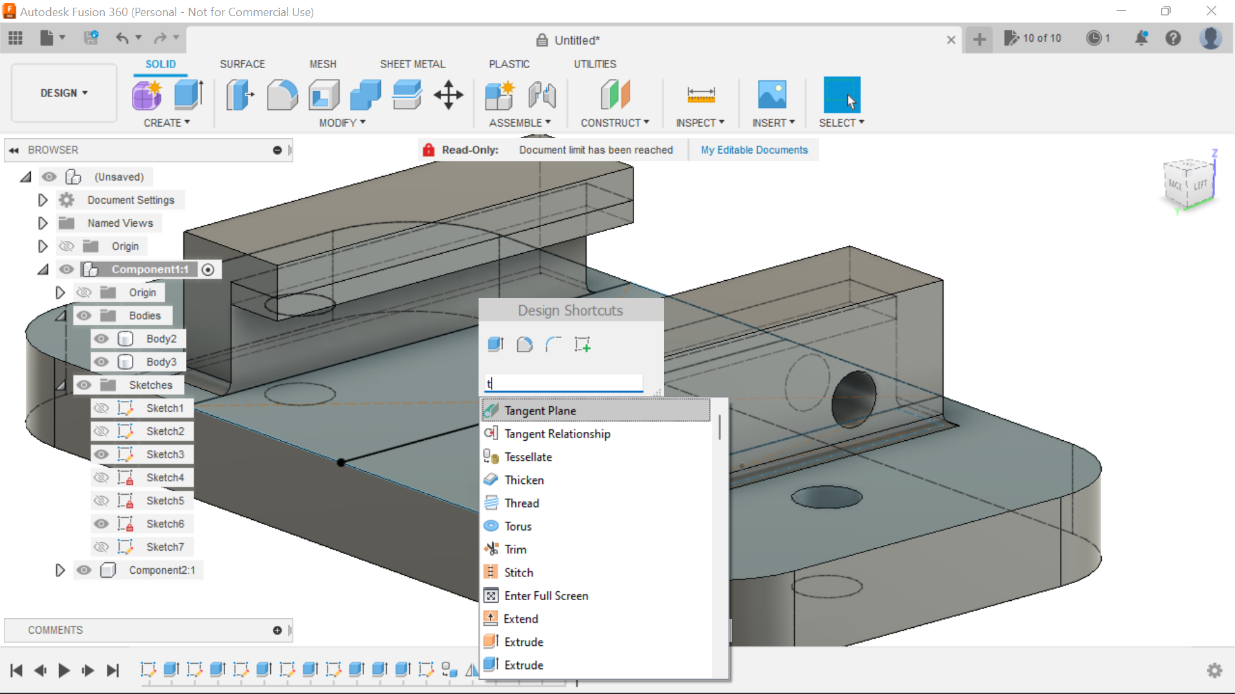Open the CREATE dropdown menu
This screenshot has height=694, width=1235.
click(x=167, y=123)
